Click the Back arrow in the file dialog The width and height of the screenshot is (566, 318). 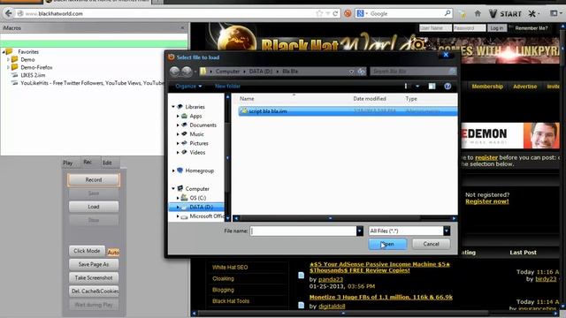point(175,72)
